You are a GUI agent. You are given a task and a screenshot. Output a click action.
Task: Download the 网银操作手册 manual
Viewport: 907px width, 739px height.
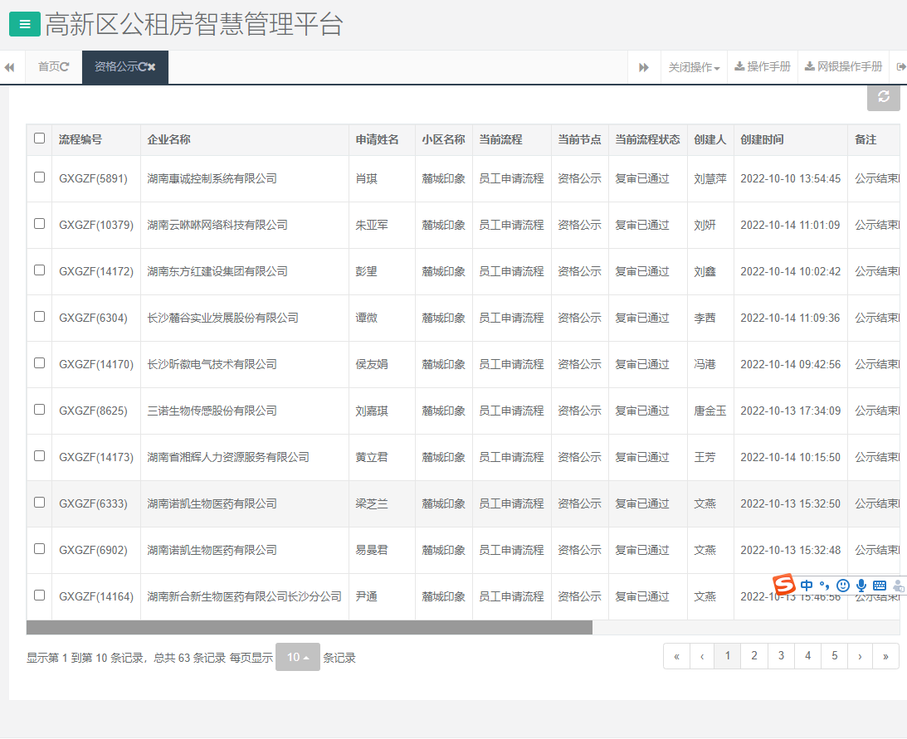[842, 66]
